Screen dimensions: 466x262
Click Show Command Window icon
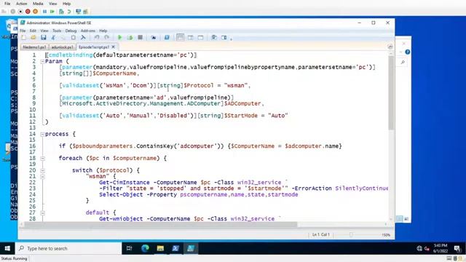click(213, 37)
